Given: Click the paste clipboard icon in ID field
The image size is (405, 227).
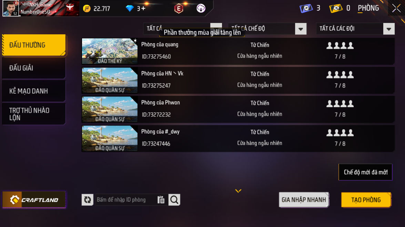Looking at the screenshot, I should coord(161,200).
